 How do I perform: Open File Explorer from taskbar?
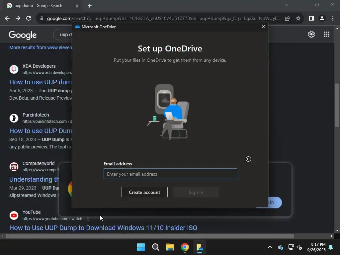point(170,247)
